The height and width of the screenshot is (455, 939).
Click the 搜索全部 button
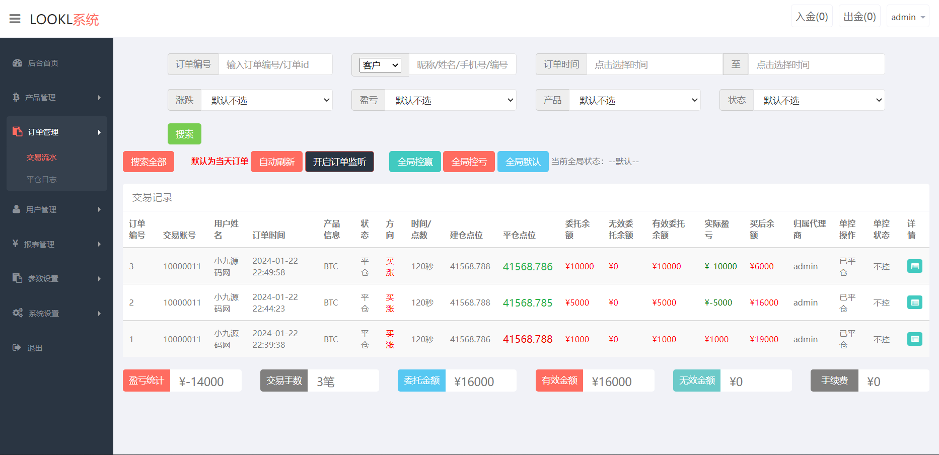tap(149, 162)
